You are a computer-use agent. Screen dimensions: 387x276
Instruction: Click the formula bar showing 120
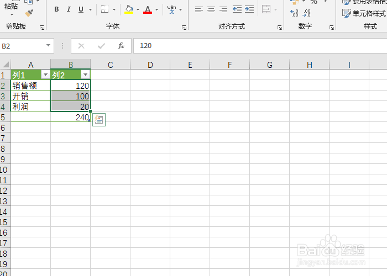(x=260, y=46)
